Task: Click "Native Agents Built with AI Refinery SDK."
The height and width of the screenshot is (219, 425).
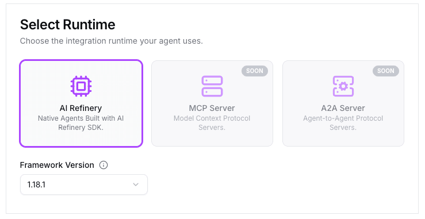Action: [81, 123]
